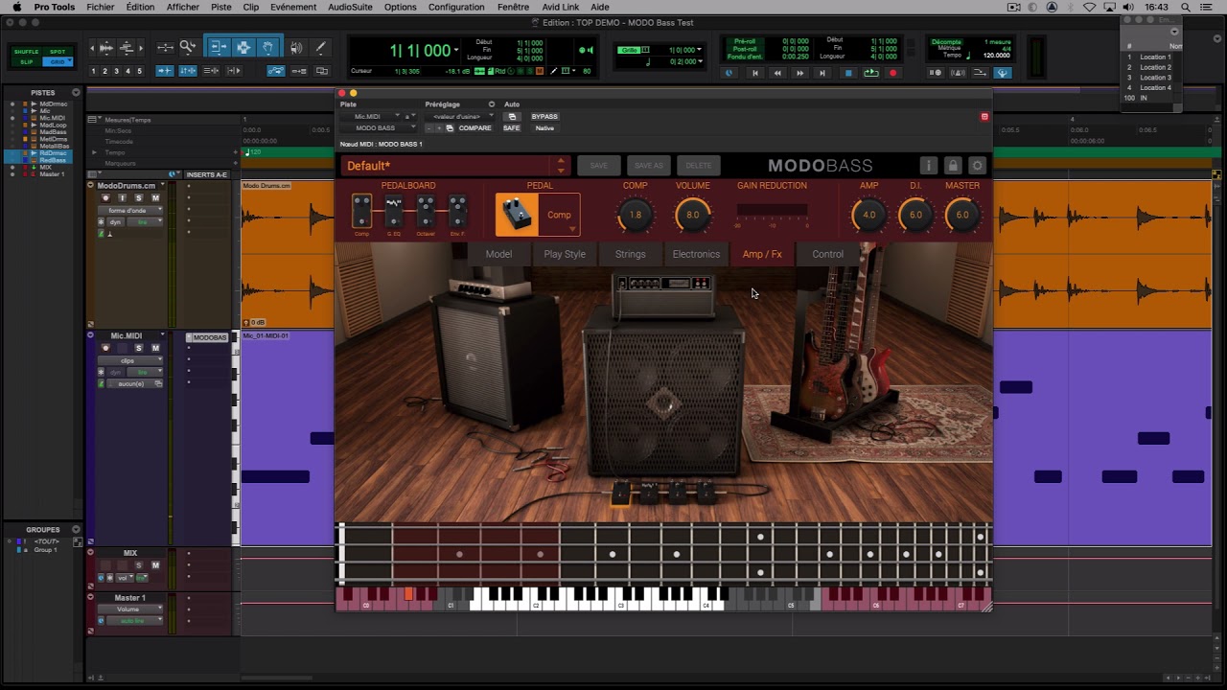Select the Comp pedal slot in pedalboard

(361, 212)
